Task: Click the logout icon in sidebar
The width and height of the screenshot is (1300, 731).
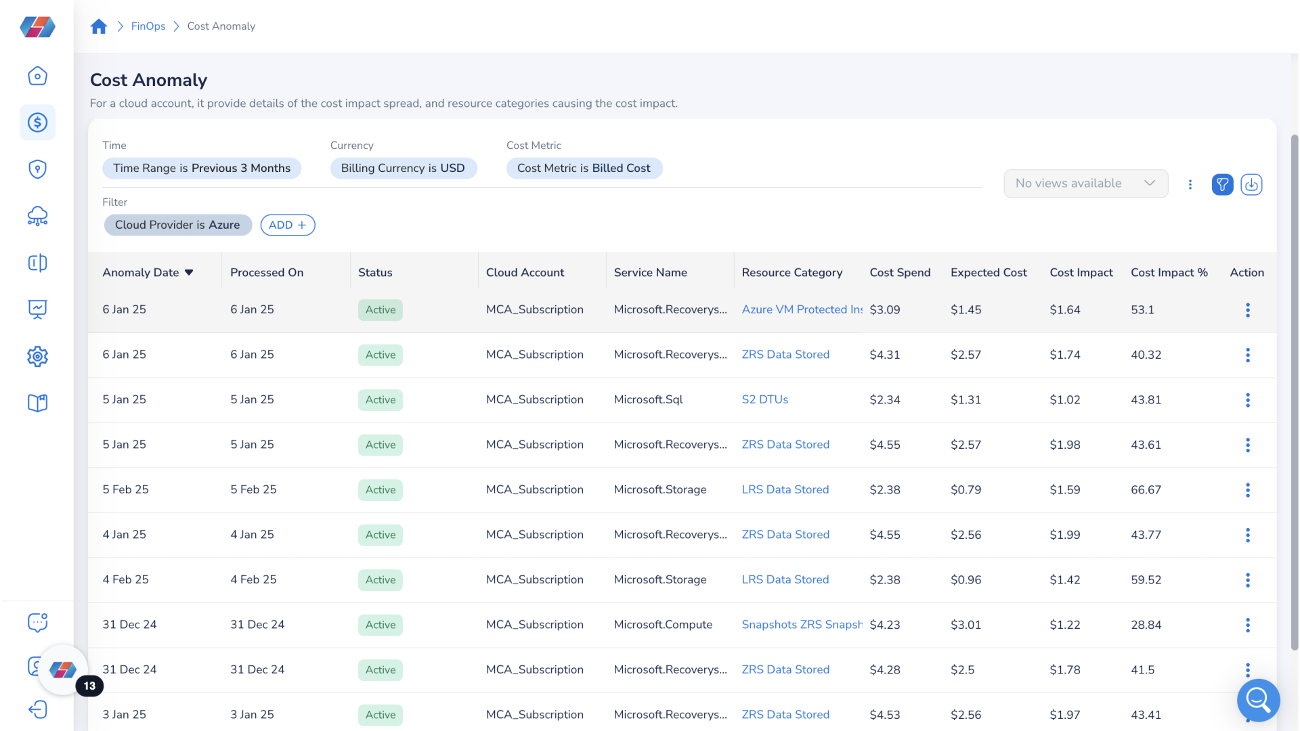Action: (x=37, y=709)
